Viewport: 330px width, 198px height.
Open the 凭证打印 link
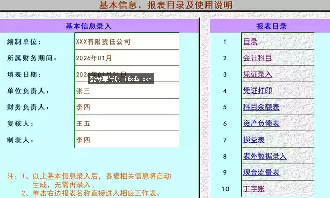coord(258,91)
